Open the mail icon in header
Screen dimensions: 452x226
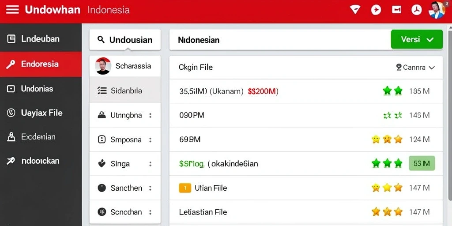coord(397,10)
